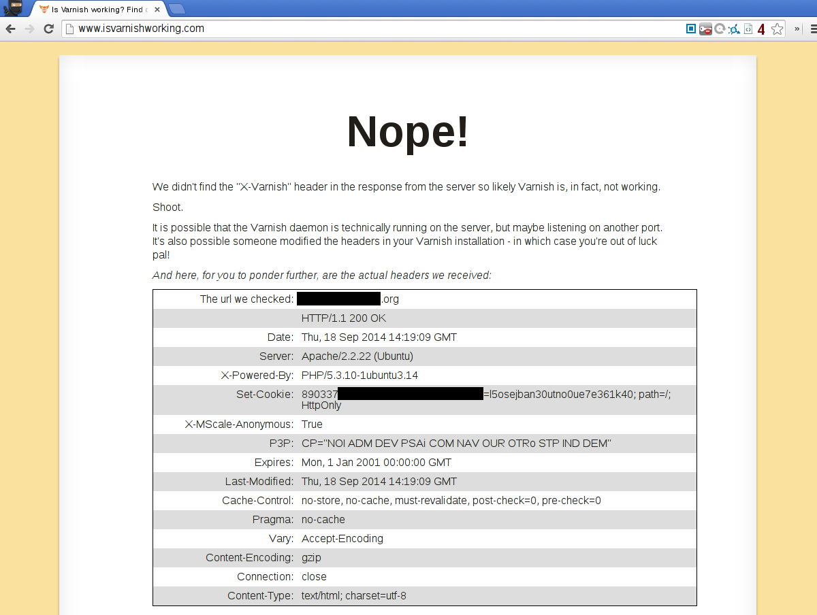Click the incognito ninja icon

14,8
